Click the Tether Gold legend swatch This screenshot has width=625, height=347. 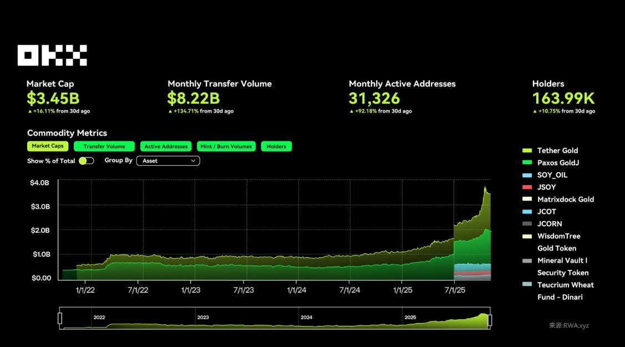[x=527, y=151]
